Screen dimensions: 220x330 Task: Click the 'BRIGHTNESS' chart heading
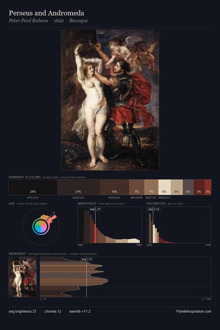point(87,204)
